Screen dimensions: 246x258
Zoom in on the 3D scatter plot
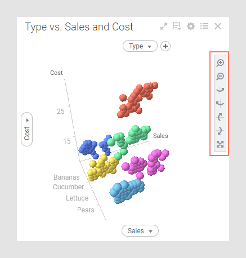[x=220, y=63]
